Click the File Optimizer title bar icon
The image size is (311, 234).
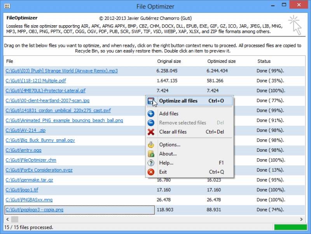click(x=8, y=6)
